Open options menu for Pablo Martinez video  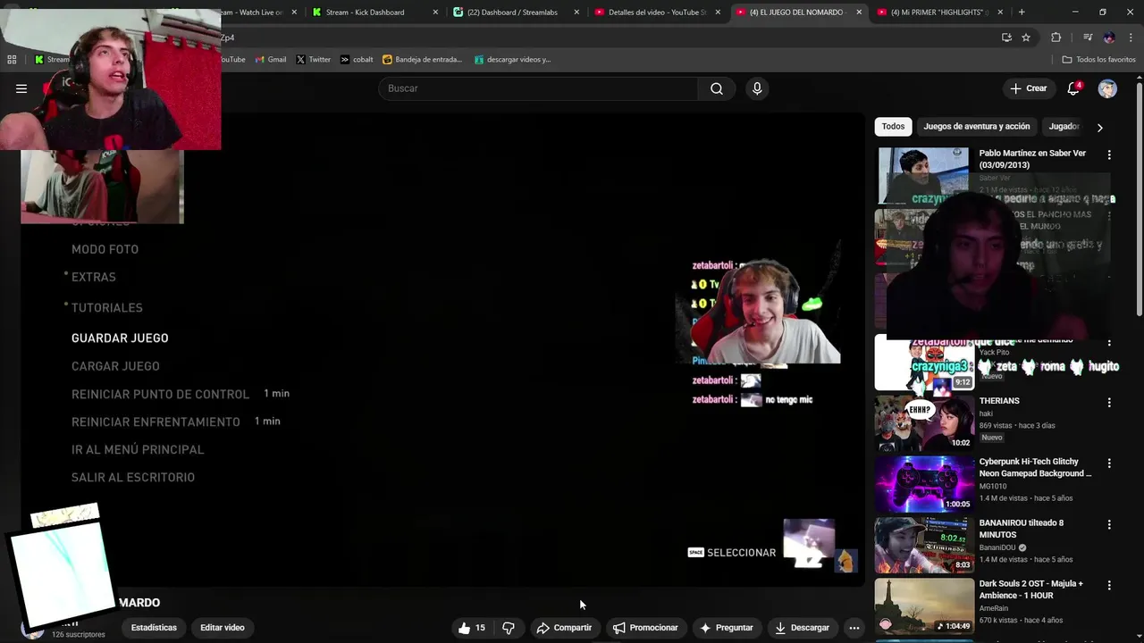[x=1109, y=155]
